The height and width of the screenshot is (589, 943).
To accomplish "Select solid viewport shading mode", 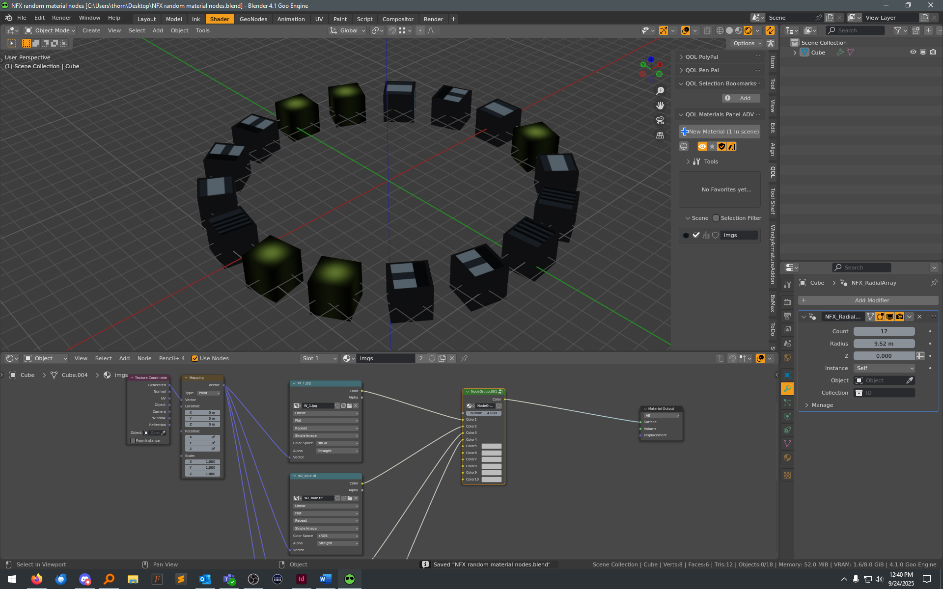I will pos(729,30).
